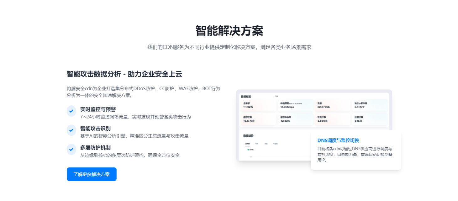The height and width of the screenshot is (201, 458).
Task: Click the 实时监控与预警 feature title
Action: 98,109
